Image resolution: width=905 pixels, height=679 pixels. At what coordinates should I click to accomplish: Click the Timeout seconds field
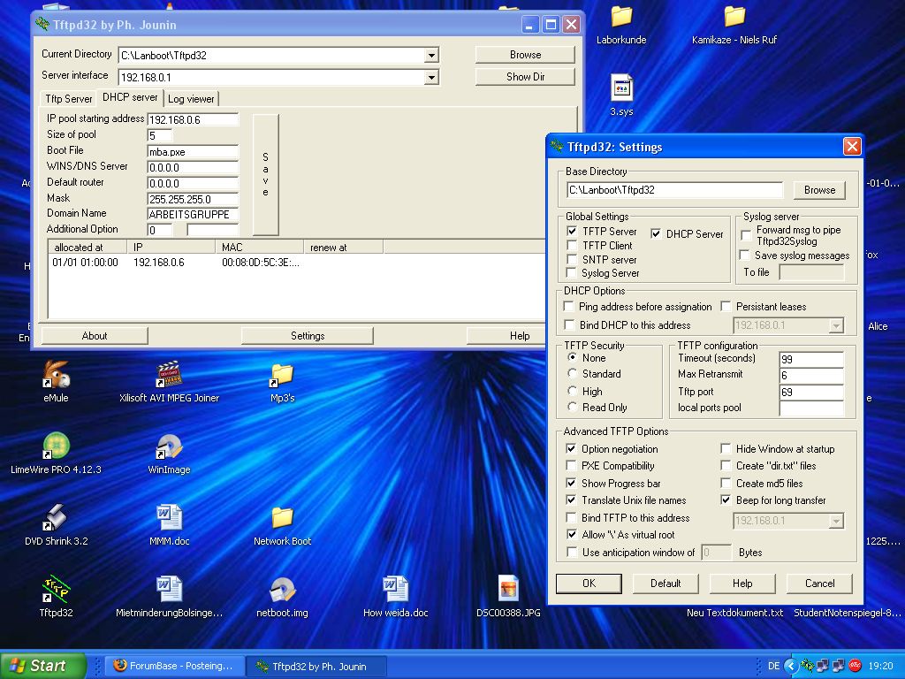coord(811,359)
